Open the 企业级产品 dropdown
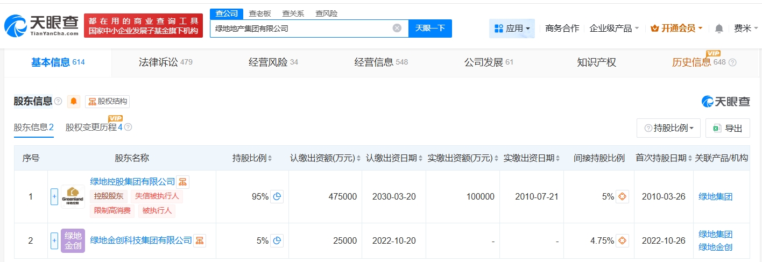 click(614, 29)
